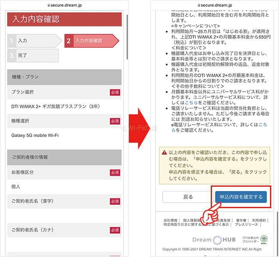Open the こちら link about ユニバーサルサービス料

click(x=191, y=103)
